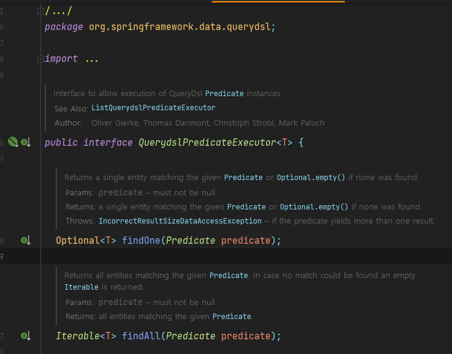Open Predicate link in interface description
This screenshot has height=354, width=452.
click(224, 94)
